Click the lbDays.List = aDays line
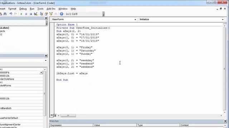 pyautogui.click(x=72, y=74)
